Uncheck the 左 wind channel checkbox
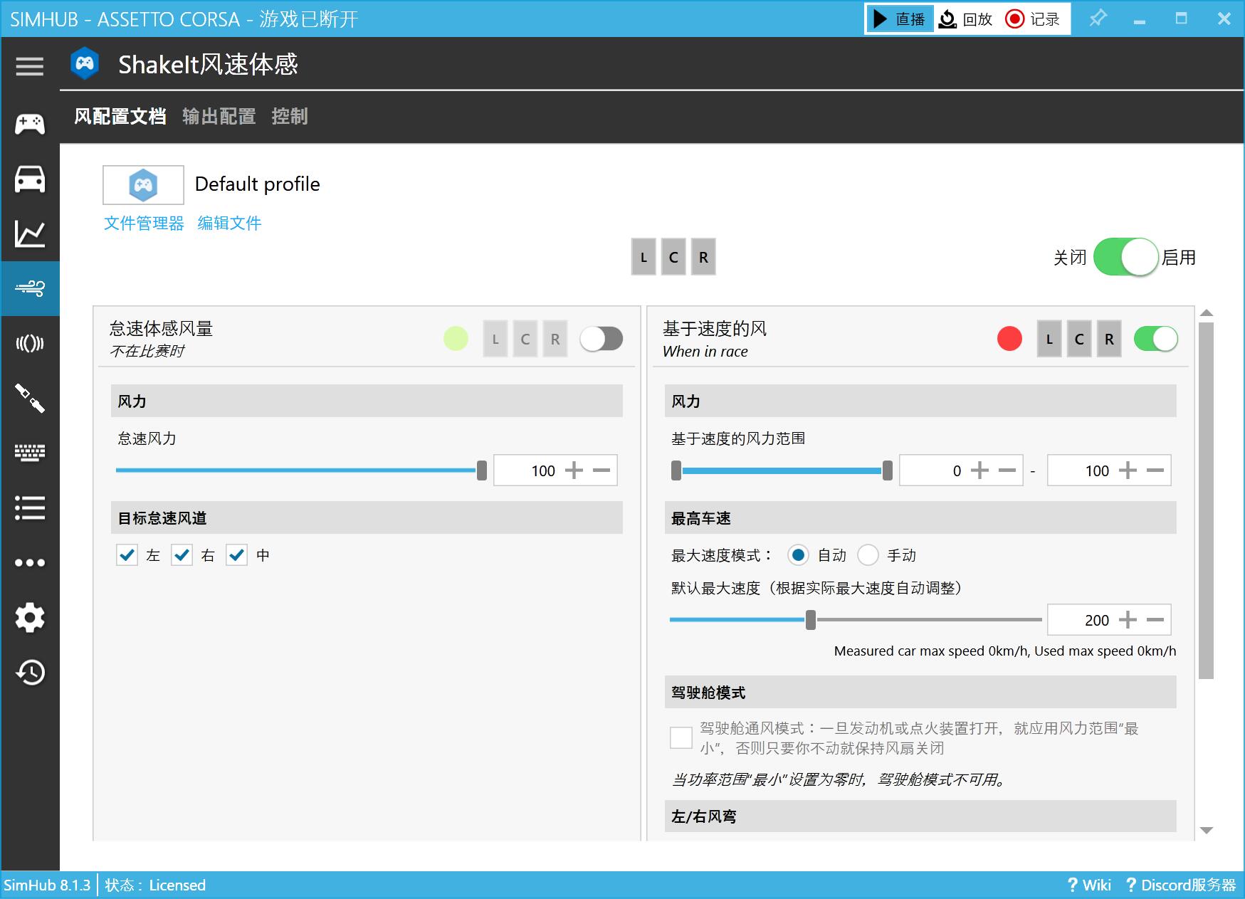Viewport: 1245px width, 899px height. click(127, 555)
